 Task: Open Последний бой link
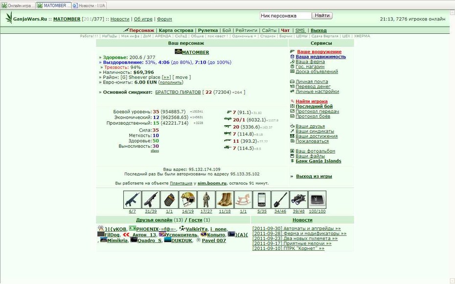click(314, 107)
